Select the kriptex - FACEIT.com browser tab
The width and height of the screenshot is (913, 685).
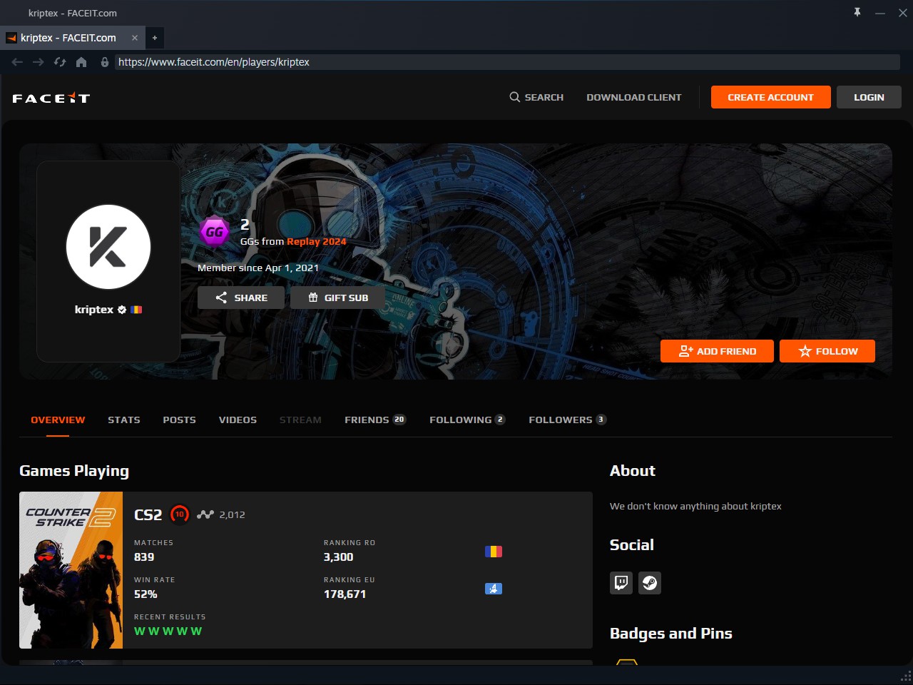tap(72, 38)
